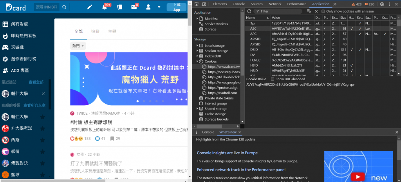This screenshot has width=401, height=182.
Task: Toggle star for 傳說對決 board
Action: (x=42, y=163)
